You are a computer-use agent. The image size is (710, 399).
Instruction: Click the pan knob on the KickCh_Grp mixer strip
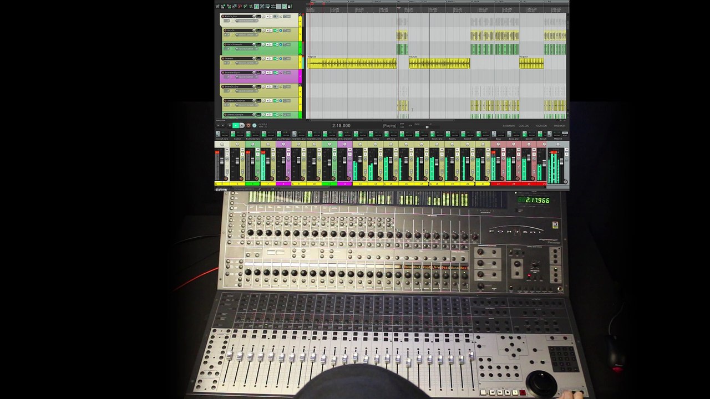[222, 144]
